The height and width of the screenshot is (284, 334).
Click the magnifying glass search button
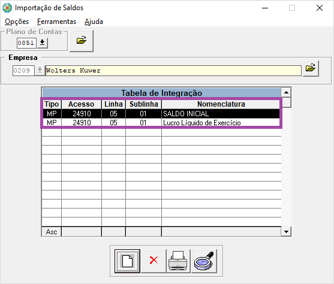point(204,261)
